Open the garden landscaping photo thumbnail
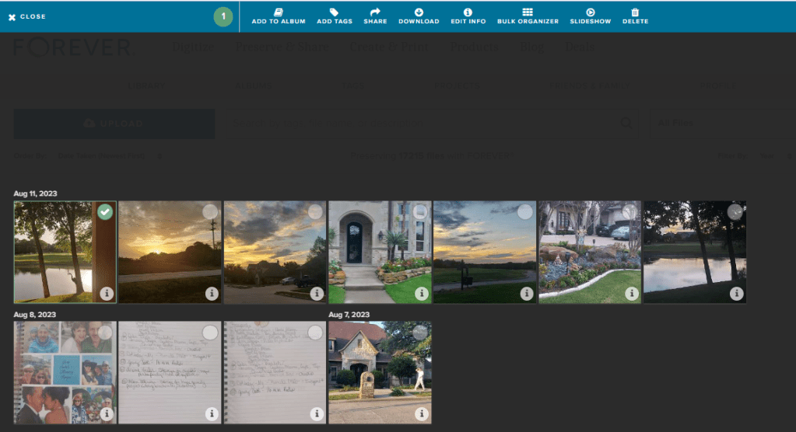796x432 pixels. tap(589, 253)
